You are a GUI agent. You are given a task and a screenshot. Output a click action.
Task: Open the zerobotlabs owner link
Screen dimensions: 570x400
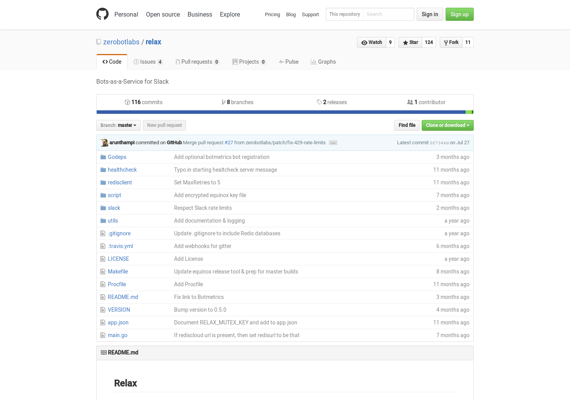point(121,42)
